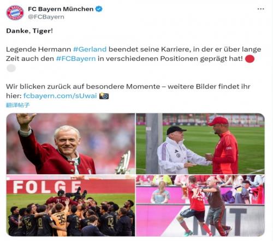Follow the fcbayern.com/sUwai link
Viewport: 273px width, 241px height.
point(60,96)
